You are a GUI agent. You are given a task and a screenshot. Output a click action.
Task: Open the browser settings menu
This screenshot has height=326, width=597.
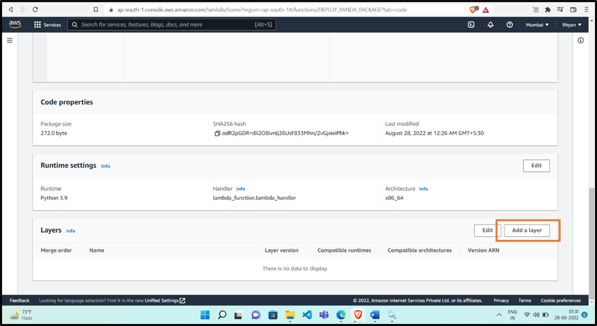[x=587, y=9]
